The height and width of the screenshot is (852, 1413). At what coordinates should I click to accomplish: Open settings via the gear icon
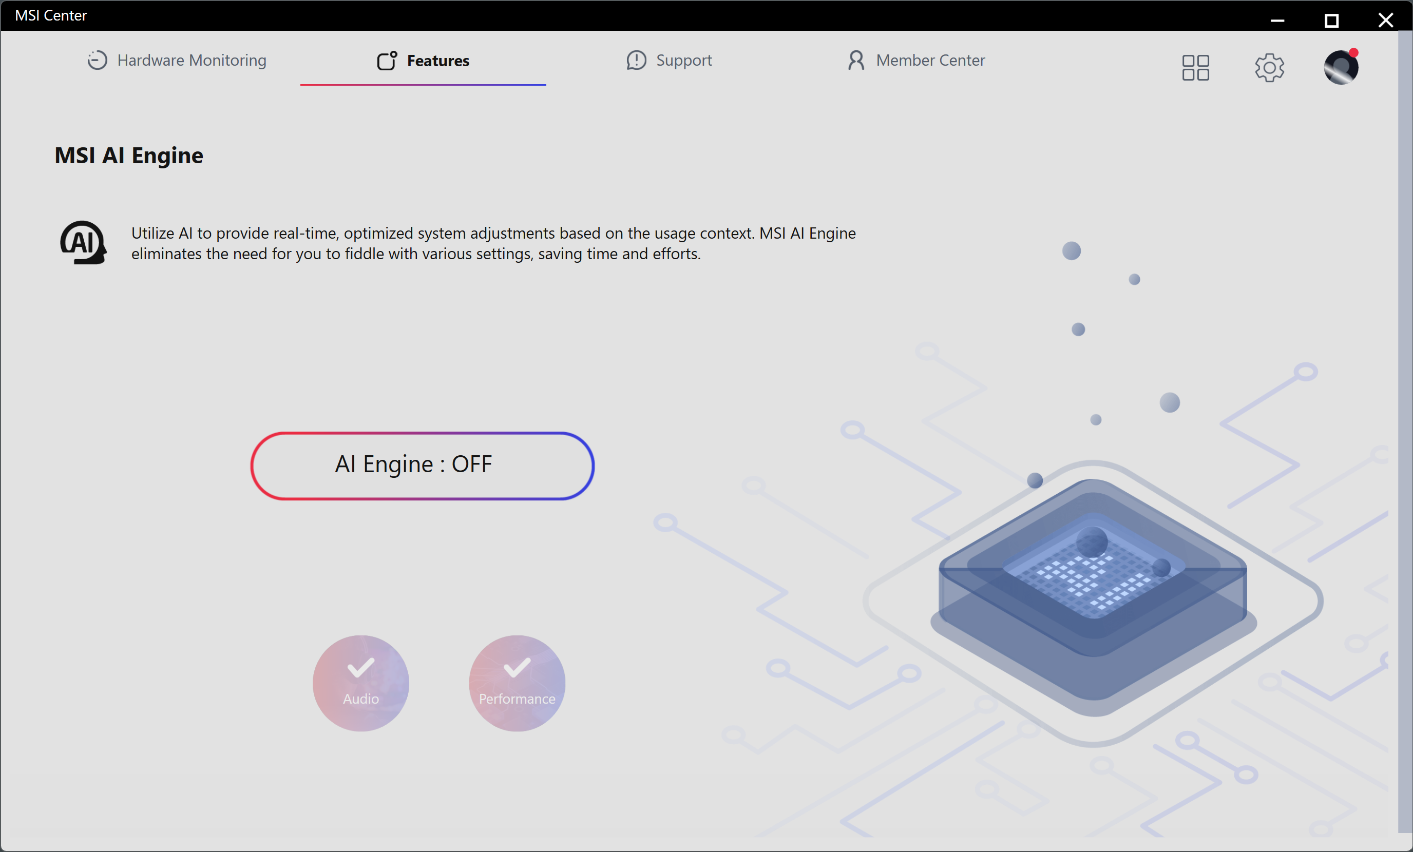1269,68
